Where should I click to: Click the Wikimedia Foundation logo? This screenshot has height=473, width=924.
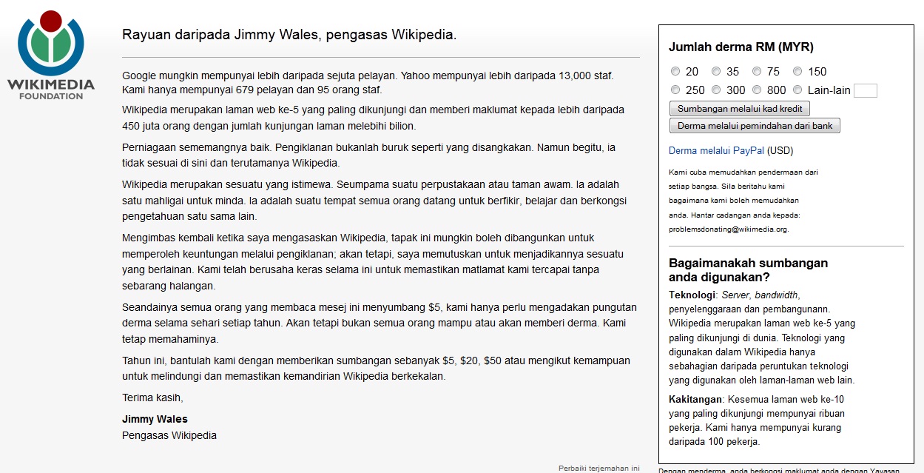tap(51, 56)
